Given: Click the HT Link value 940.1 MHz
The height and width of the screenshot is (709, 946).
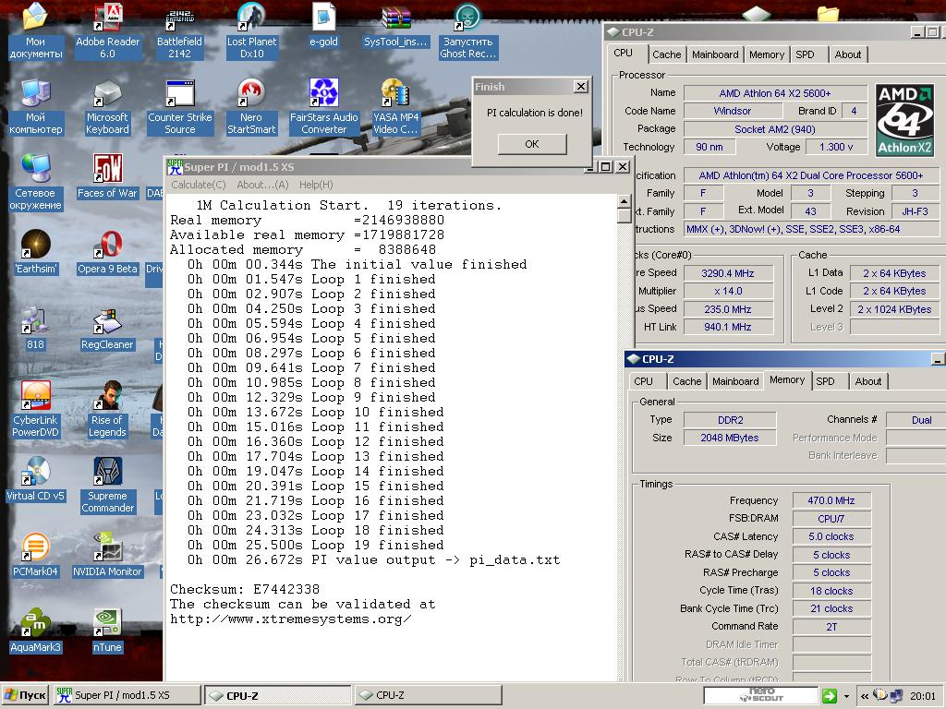Looking at the screenshot, I should pyautogui.click(x=728, y=327).
